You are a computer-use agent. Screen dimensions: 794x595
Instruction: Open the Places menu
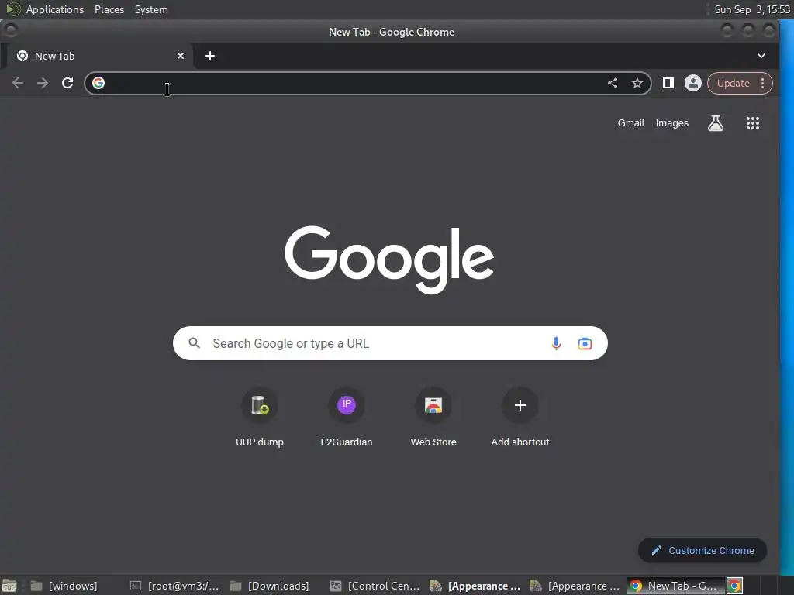[109, 9]
